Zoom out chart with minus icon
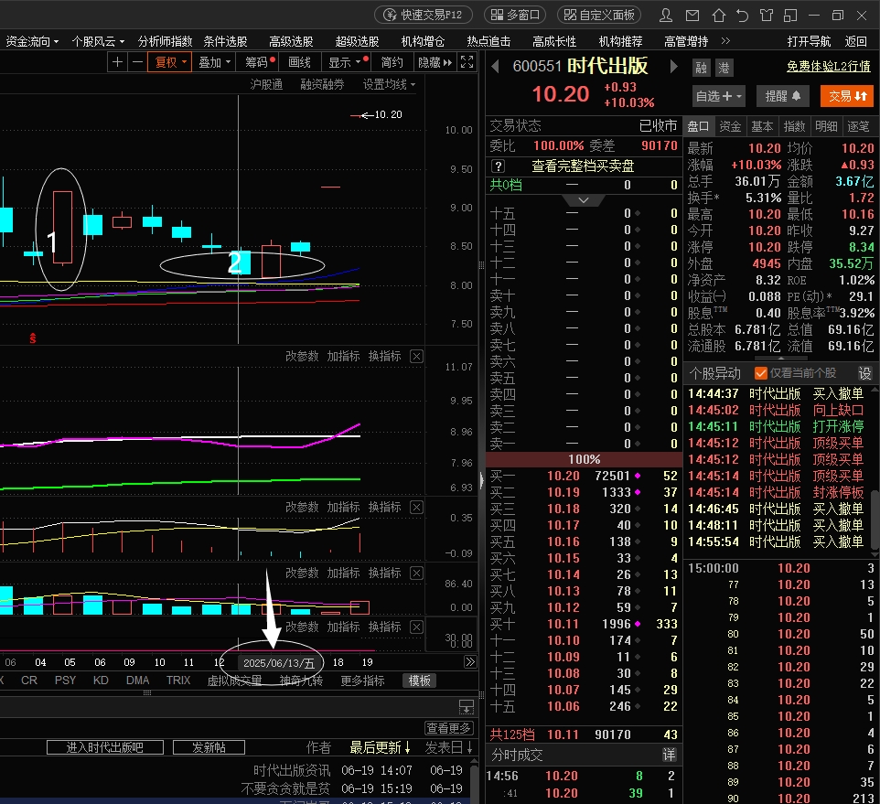Image resolution: width=880 pixels, height=804 pixels. tap(137, 61)
